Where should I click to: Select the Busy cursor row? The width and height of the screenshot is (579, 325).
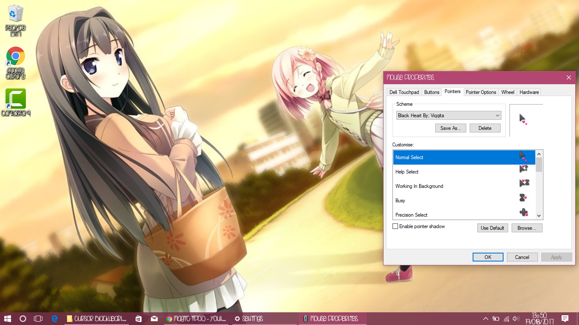[464, 201]
